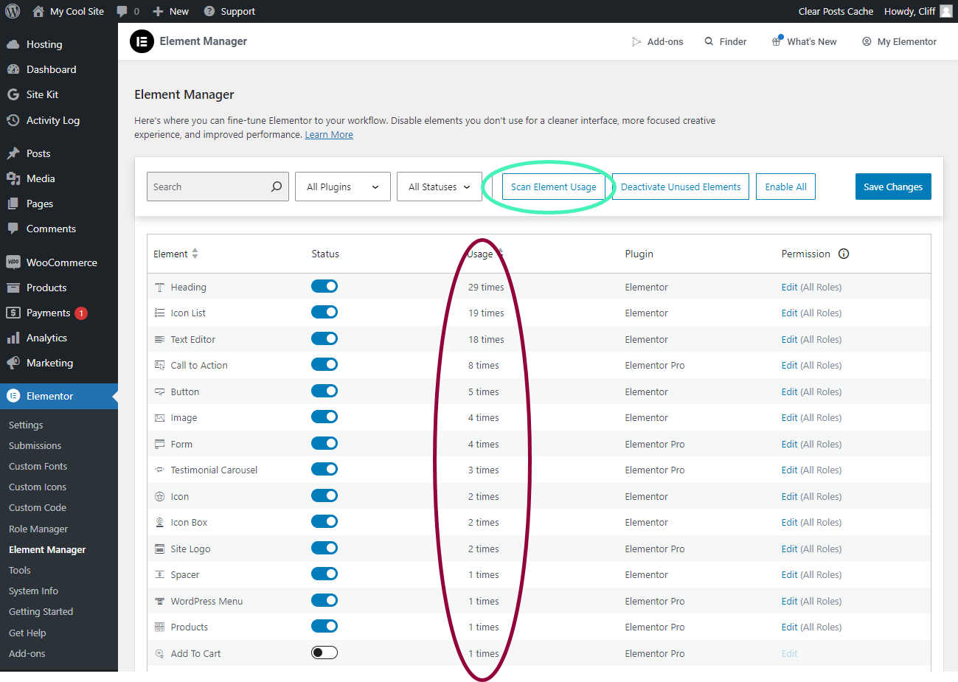Click Deactivate Unused Elements button

point(681,187)
